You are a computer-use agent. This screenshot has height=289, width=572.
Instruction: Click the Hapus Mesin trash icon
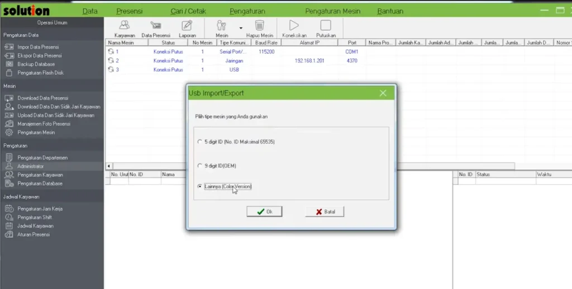[259, 29]
